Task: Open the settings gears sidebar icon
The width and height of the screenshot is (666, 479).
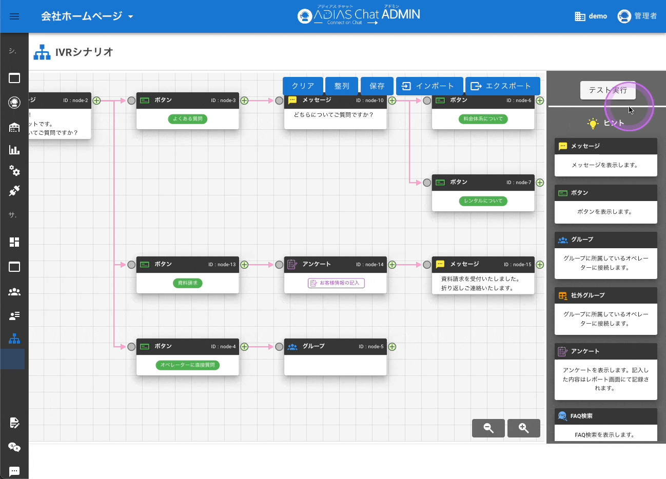Action: (x=14, y=171)
